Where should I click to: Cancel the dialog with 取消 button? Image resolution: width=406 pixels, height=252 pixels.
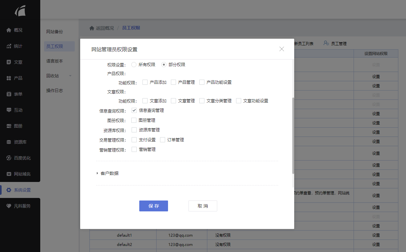pyautogui.click(x=203, y=206)
